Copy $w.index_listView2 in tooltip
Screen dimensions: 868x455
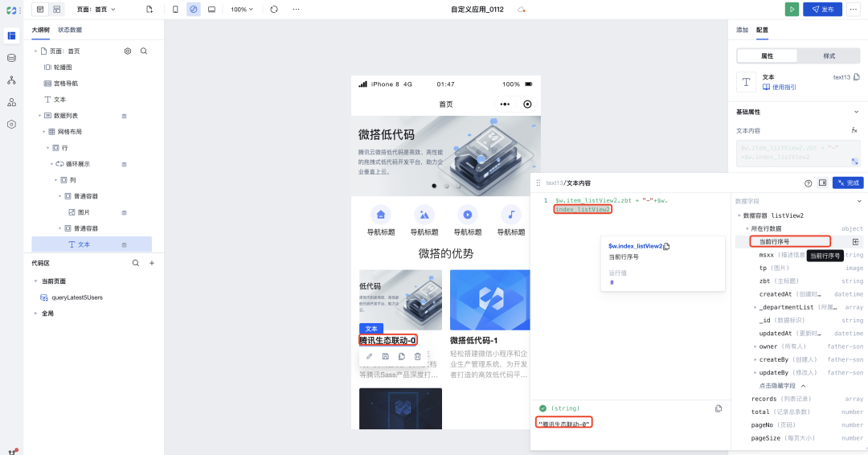click(x=666, y=246)
